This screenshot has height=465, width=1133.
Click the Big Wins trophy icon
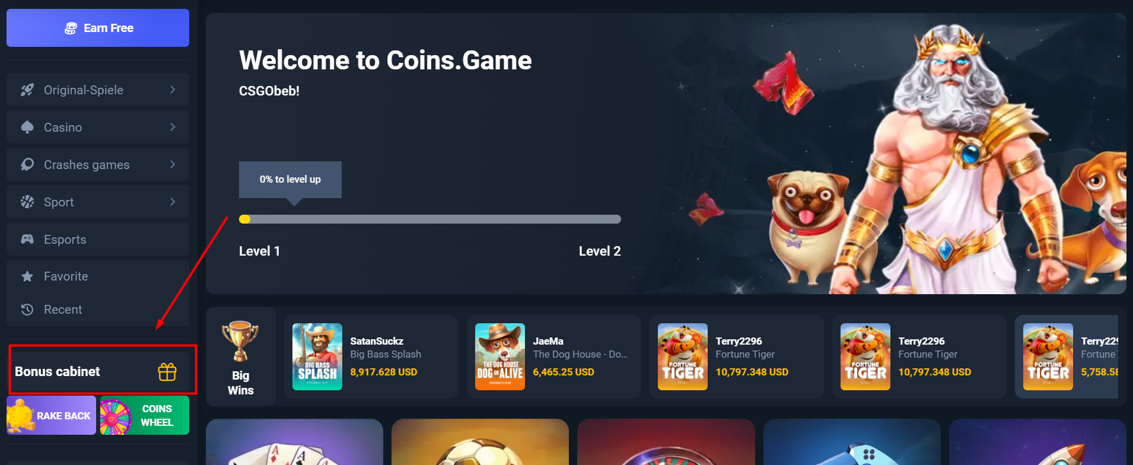(x=240, y=340)
